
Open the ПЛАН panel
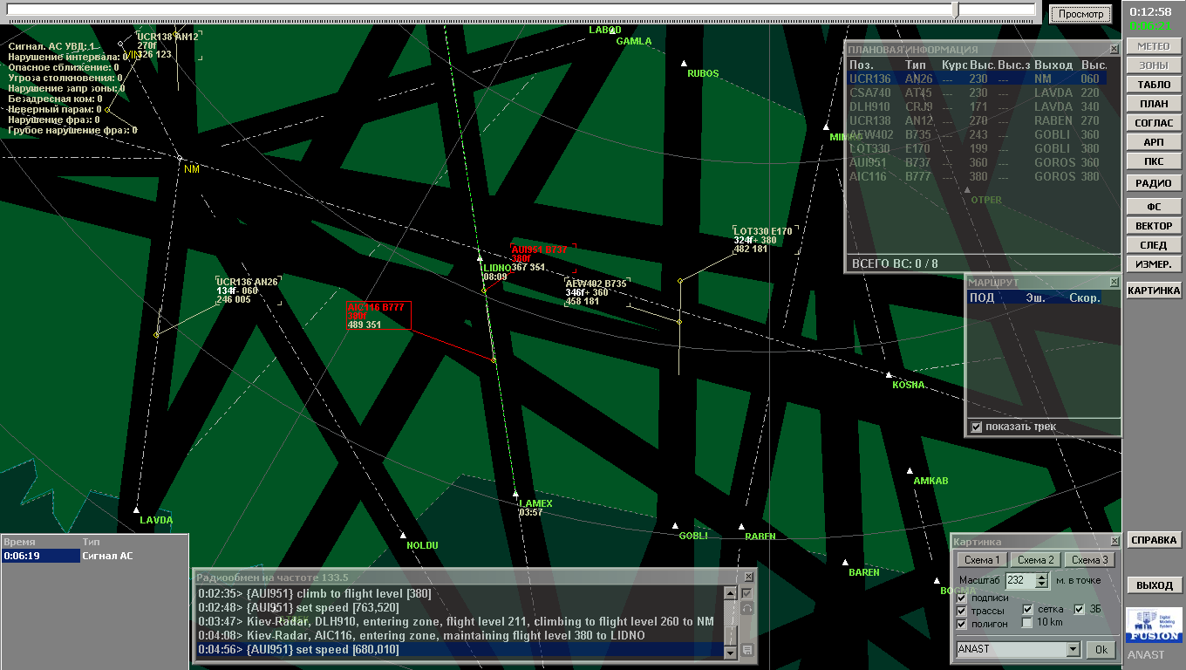coord(1154,104)
